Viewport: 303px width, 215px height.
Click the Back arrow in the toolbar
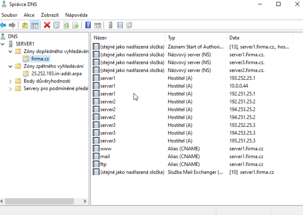pyautogui.click(x=3, y=25)
